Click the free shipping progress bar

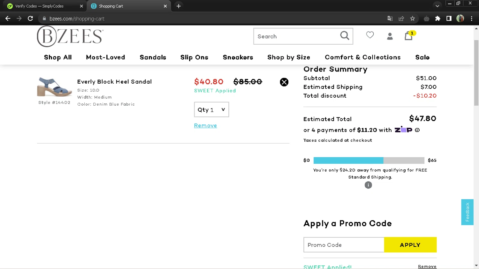click(369, 160)
